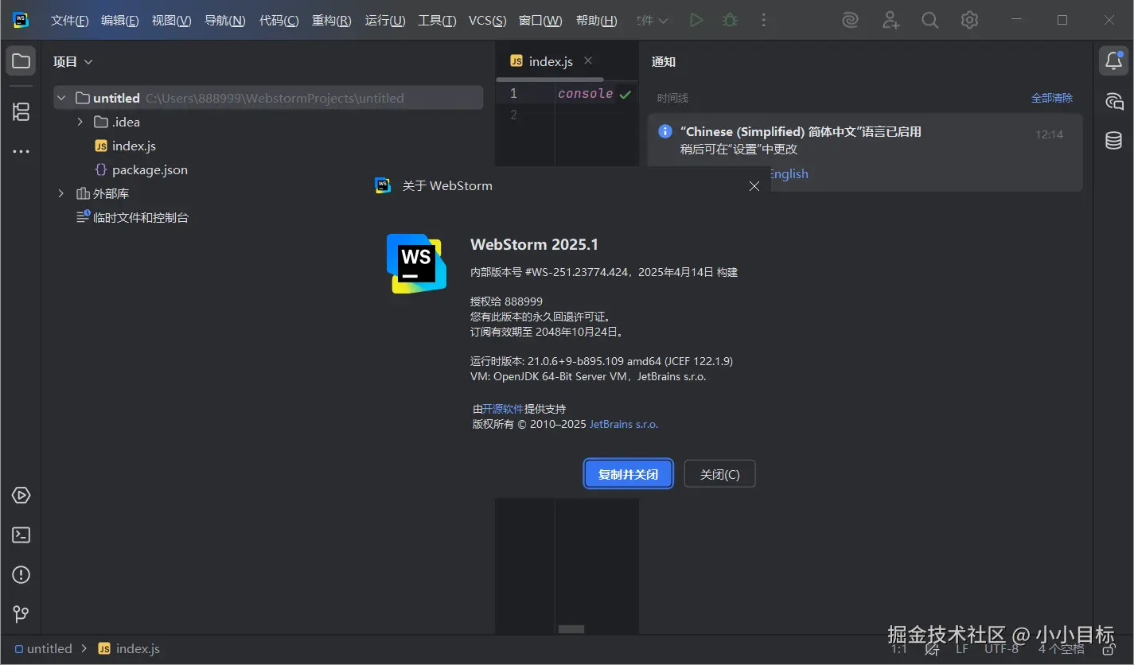Open the 视图(V) menu

click(x=172, y=21)
